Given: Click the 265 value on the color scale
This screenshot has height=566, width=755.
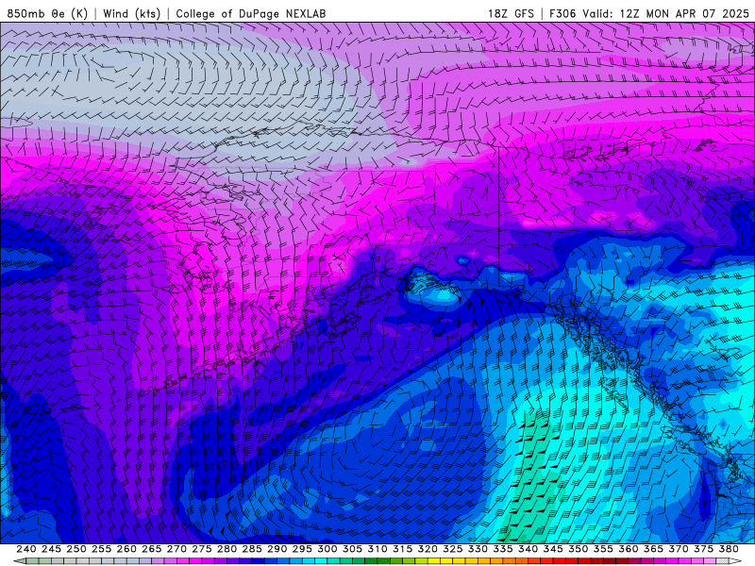Looking at the screenshot, I should tap(152, 549).
